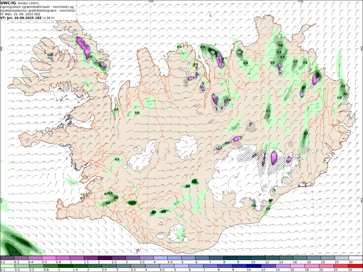The image size is (363, 272).
Task: Click the UWC/IG title text
Action: [8, 3]
